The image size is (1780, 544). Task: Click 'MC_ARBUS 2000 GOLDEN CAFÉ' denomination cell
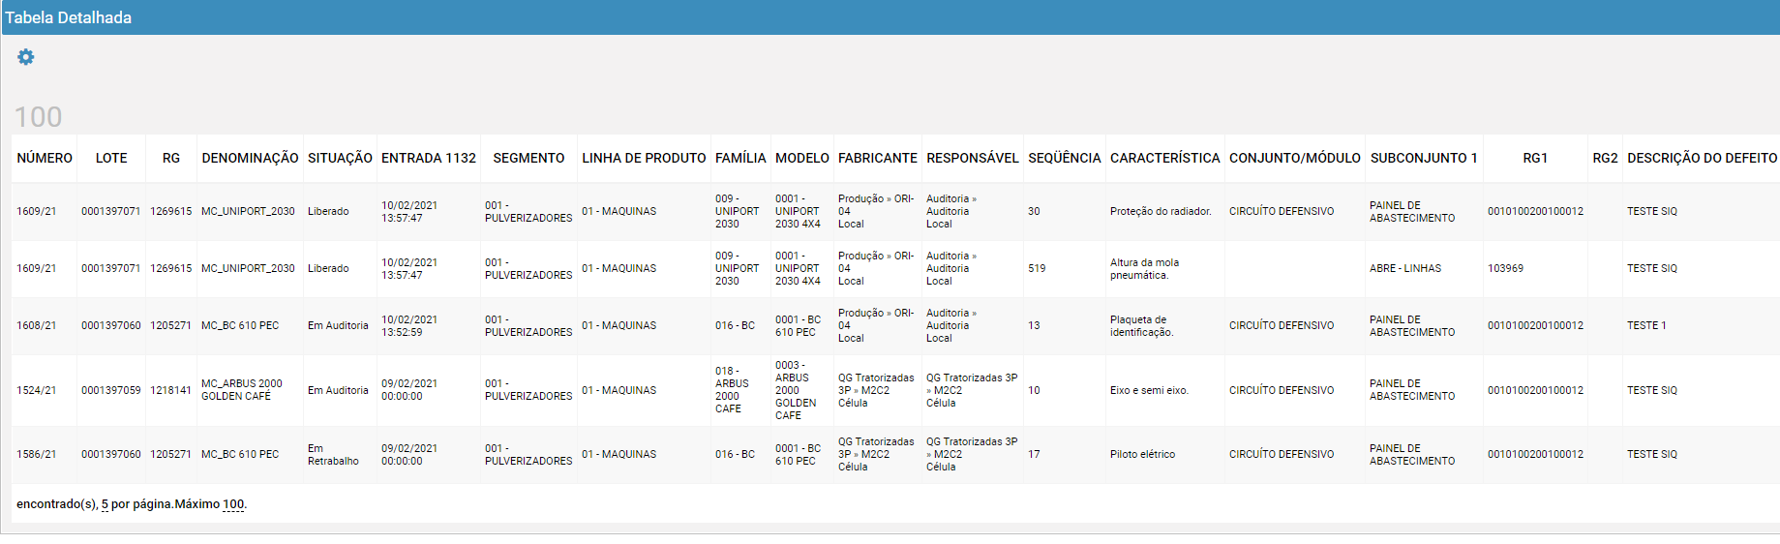[x=242, y=390]
